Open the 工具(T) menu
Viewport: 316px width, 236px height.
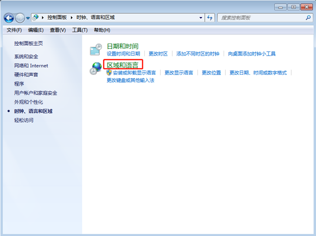point(80,30)
